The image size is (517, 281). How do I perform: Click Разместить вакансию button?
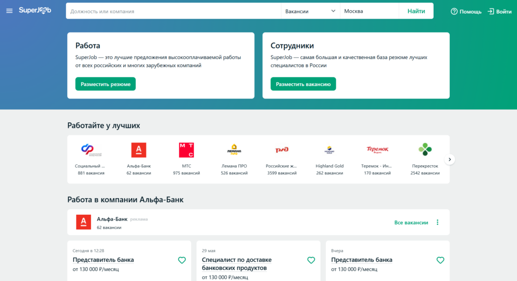point(303,84)
